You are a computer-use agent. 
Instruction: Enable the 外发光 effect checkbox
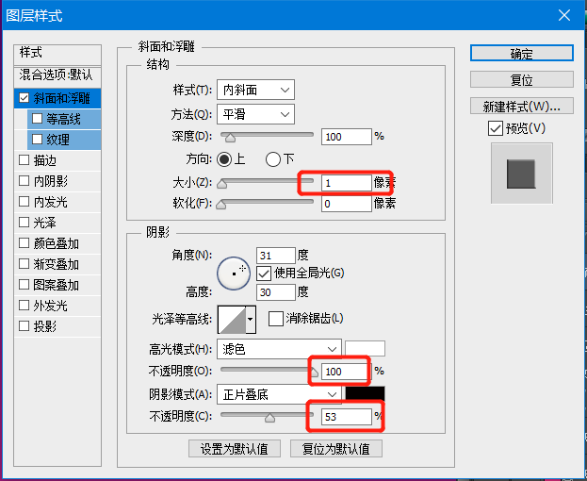point(24,306)
